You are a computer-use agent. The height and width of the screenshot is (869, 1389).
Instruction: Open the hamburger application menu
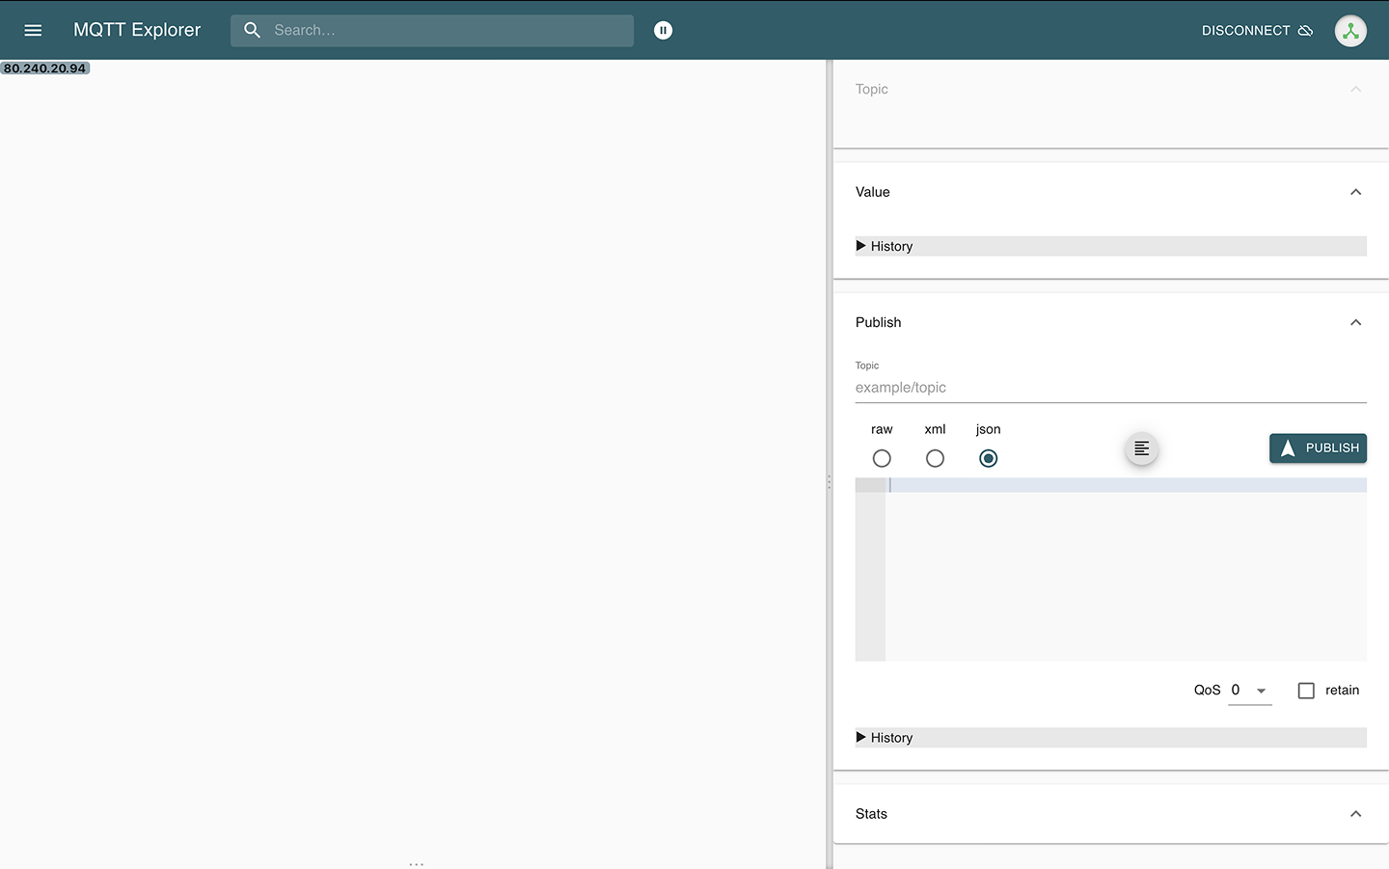click(33, 30)
